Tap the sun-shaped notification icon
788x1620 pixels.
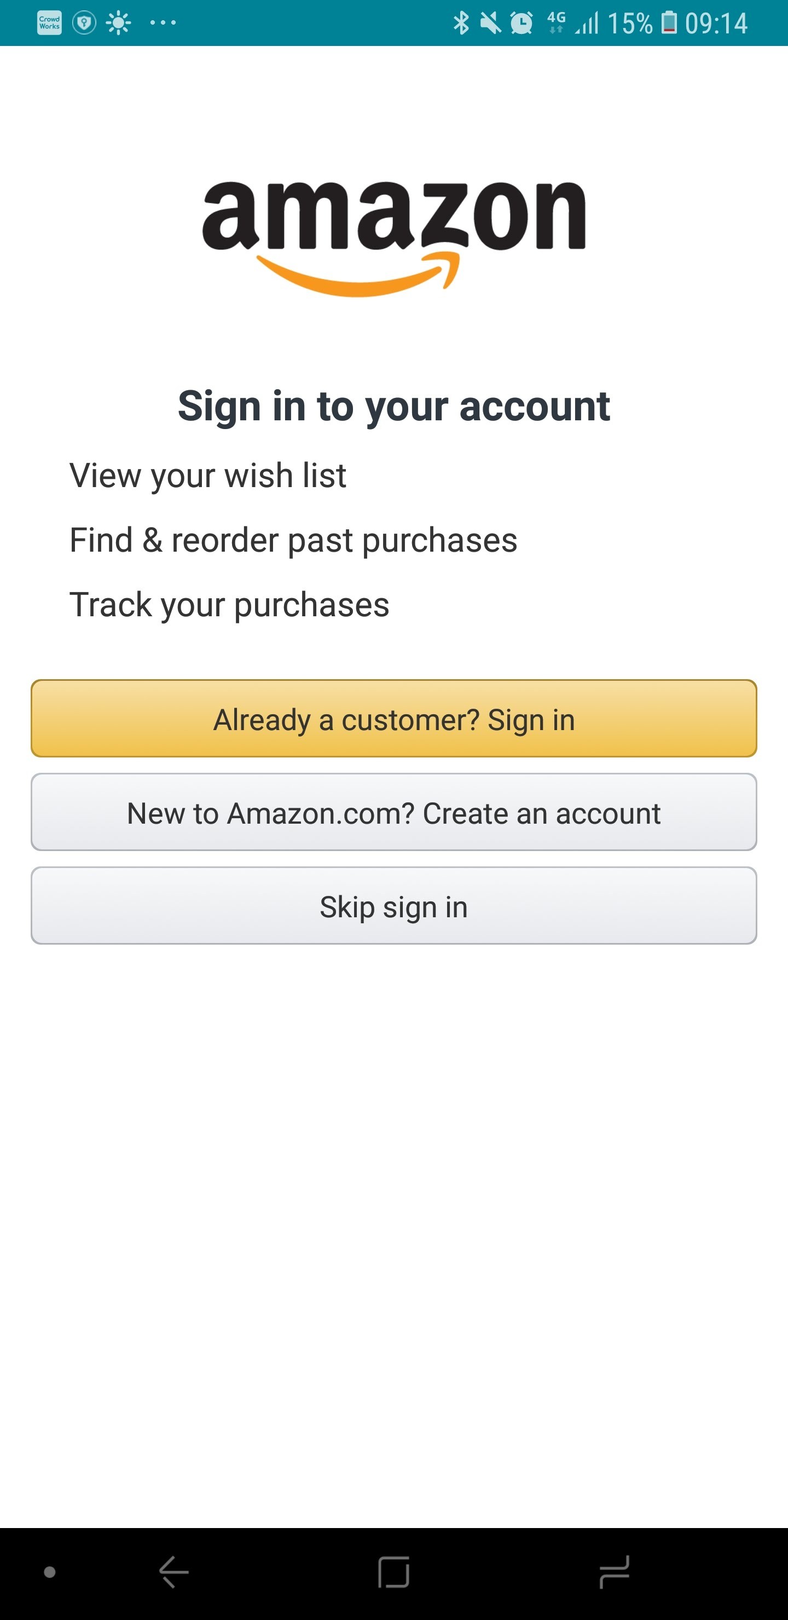(x=118, y=24)
